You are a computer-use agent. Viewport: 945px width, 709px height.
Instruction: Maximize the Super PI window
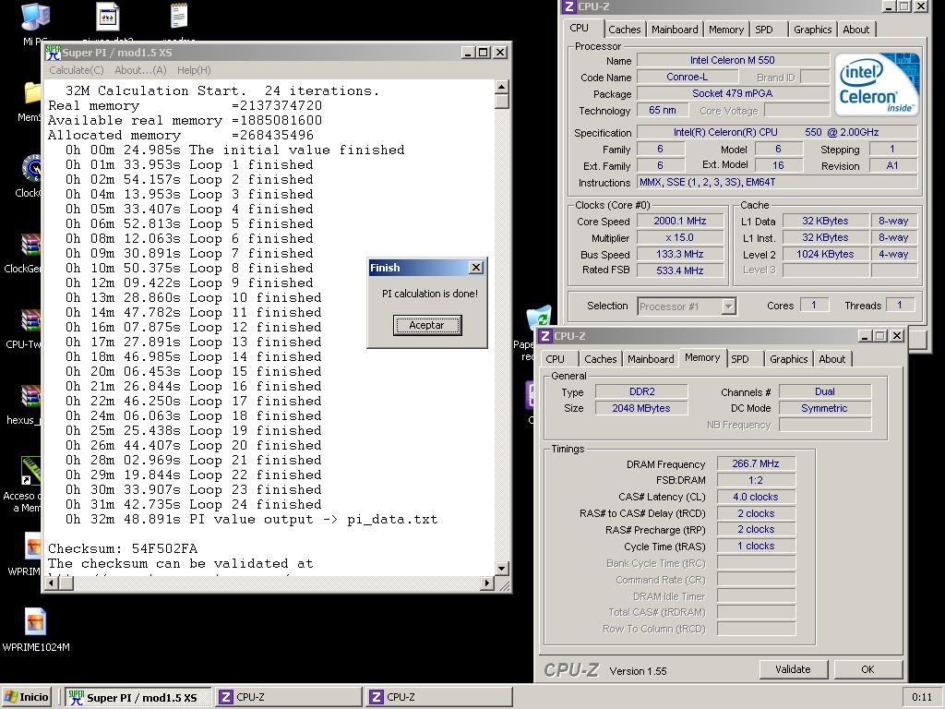click(x=484, y=53)
